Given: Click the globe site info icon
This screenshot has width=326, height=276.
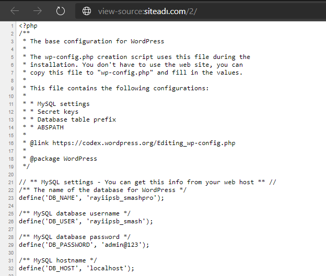Looking at the screenshot, I should [x=87, y=11].
